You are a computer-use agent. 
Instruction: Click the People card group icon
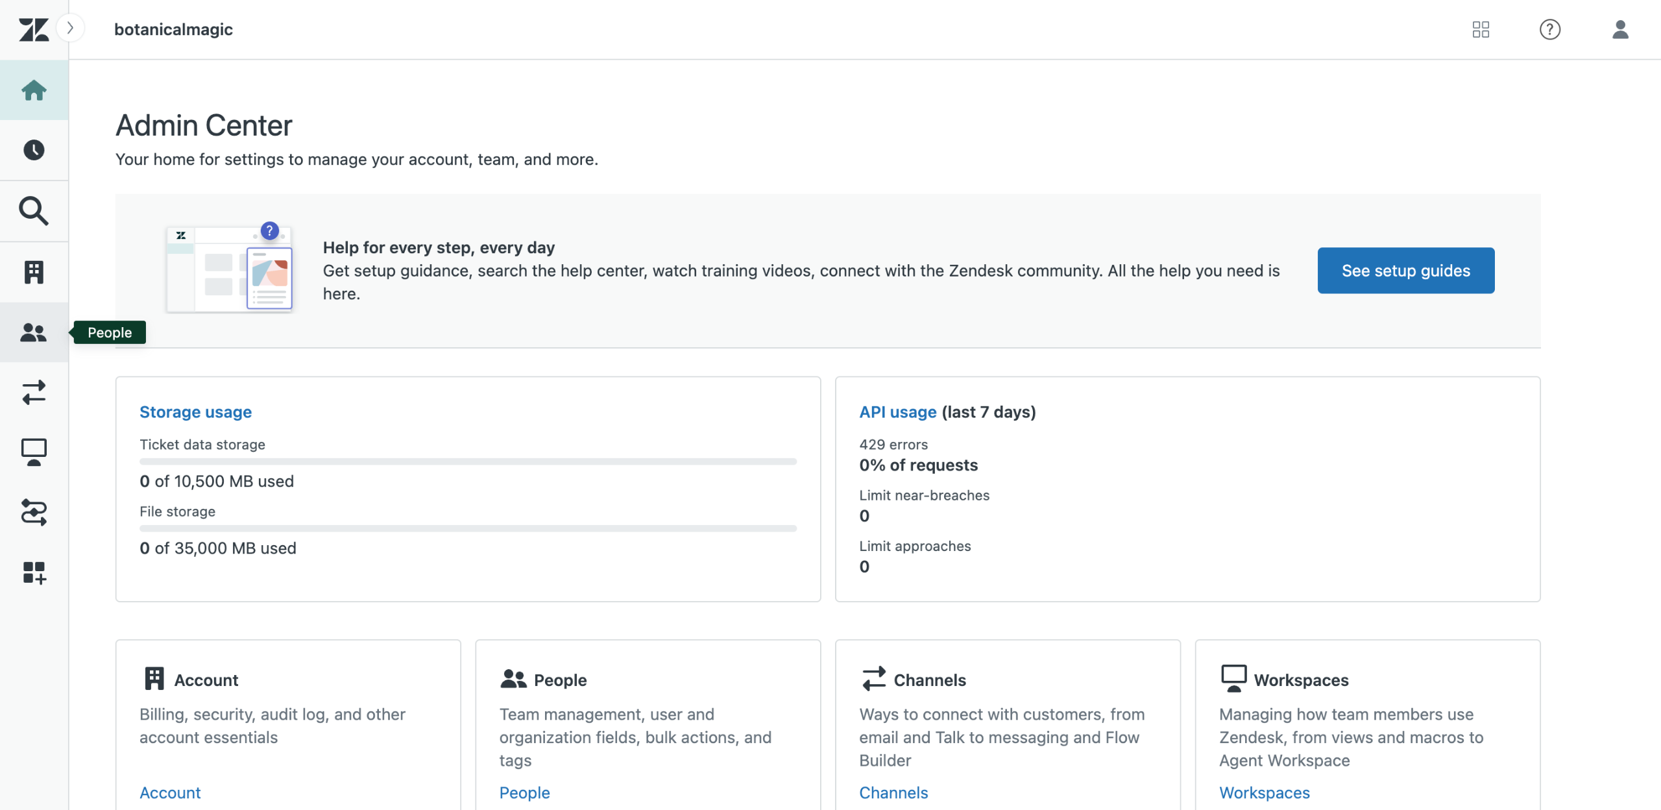pos(513,679)
